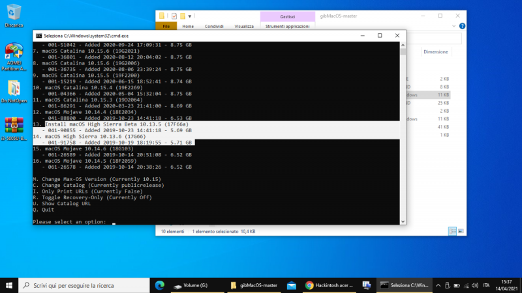Image resolution: width=522 pixels, height=293 pixels.
Task: Select the 41 KB file row in Explorer
Action: click(x=429, y=127)
